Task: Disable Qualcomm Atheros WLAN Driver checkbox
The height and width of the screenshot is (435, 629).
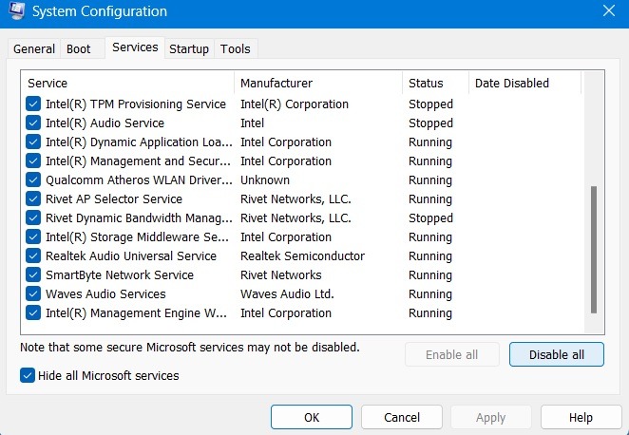Action: (x=33, y=180)
